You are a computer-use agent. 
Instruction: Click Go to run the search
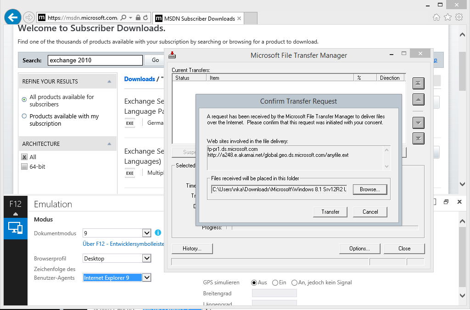[155, 60]
